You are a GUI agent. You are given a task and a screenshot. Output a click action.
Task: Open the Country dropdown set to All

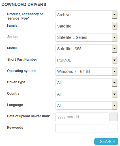tap(86, 94)
